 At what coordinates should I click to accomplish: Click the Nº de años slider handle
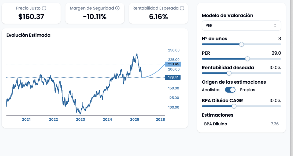[241, 44]
